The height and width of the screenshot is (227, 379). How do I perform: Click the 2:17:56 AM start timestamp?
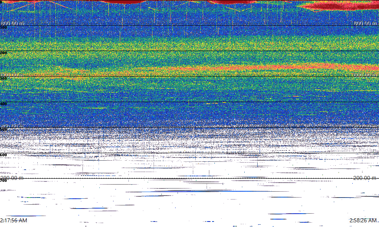coord(13,220)
